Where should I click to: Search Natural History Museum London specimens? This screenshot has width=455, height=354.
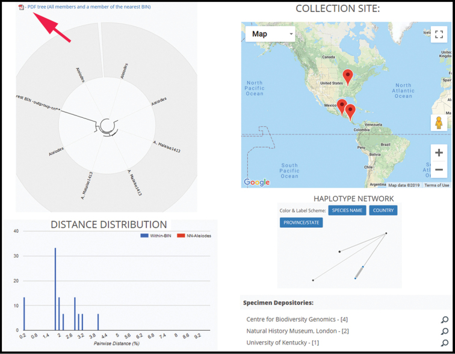[x=444, y=331]
